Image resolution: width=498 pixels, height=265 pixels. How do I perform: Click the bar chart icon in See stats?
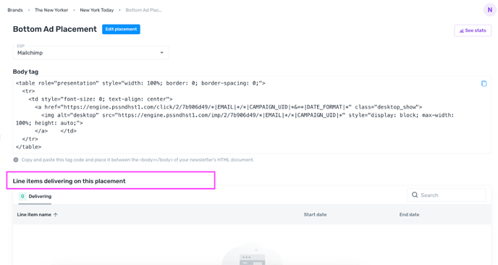pyautogui.click(x=462, y=31)
